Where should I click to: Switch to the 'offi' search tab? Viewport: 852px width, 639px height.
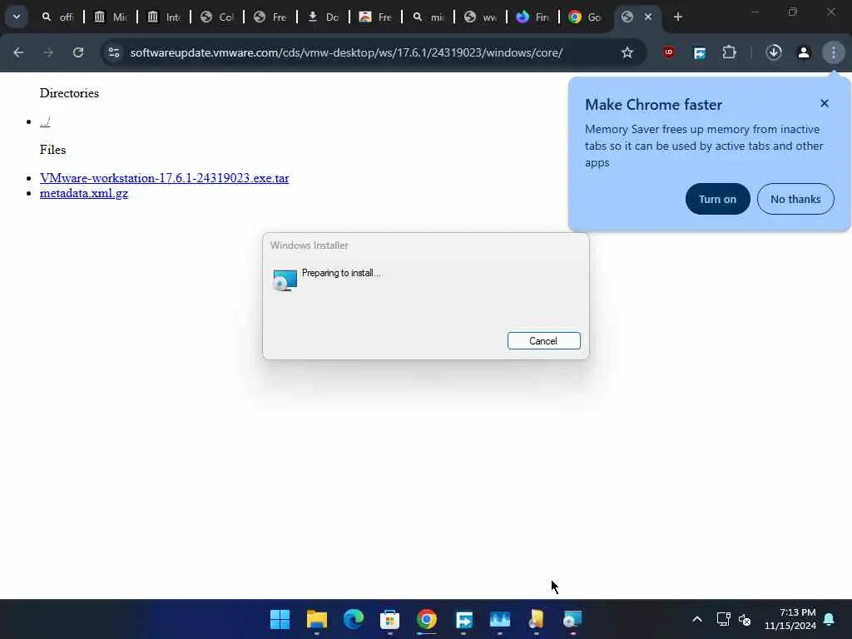(57, 17)
